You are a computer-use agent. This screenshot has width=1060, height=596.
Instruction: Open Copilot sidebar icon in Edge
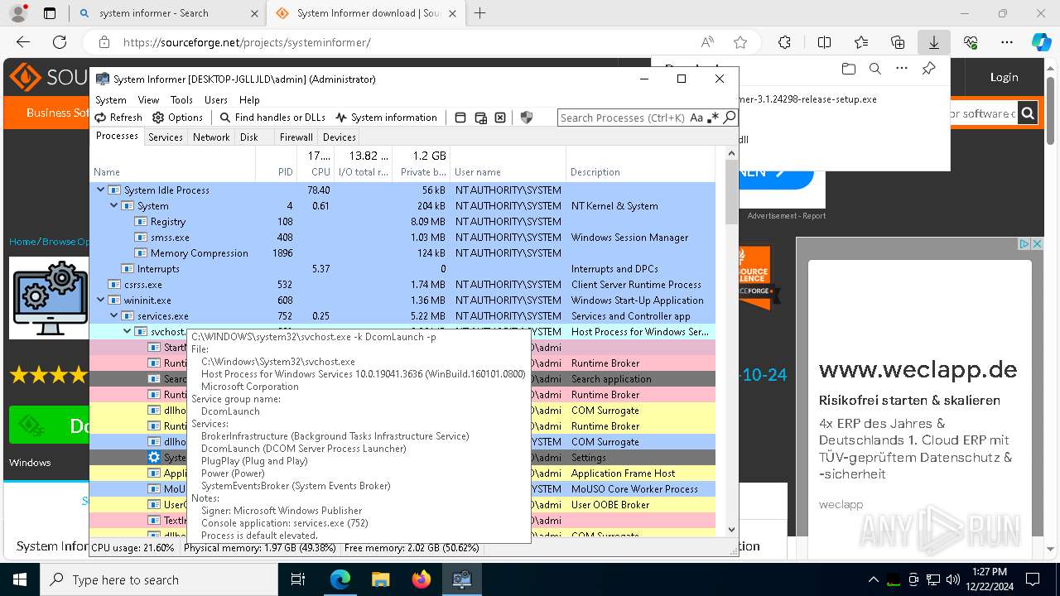(x=1042, y=42)
